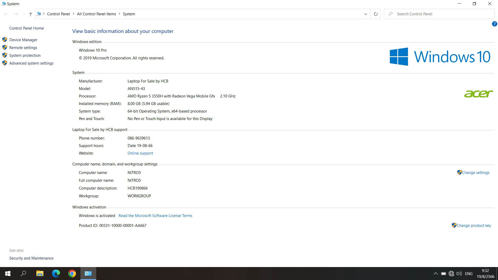Open Remote settings link
The height and width of the screenshot is (280, 498).
[x=23, y=47]
